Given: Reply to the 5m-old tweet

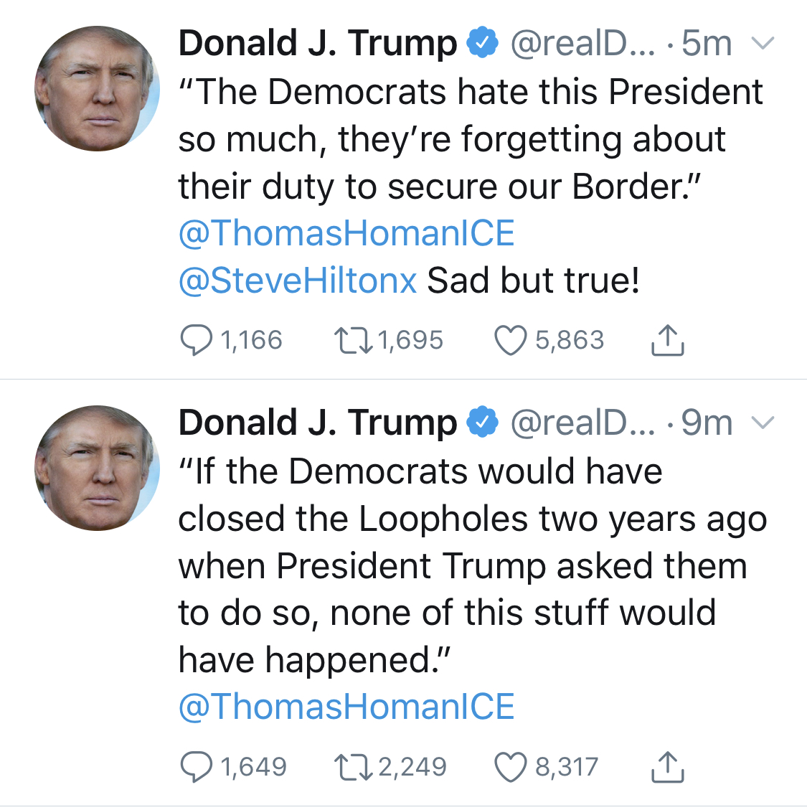Looking at the screenshot, I should (196, 340).
